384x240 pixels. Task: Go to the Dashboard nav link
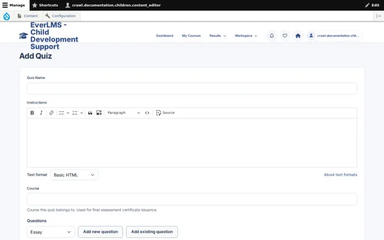tap(165, 36)
